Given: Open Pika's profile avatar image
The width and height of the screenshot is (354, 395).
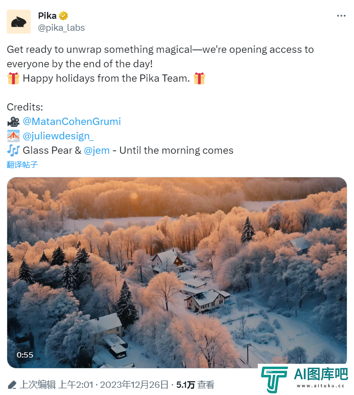Looking at the screenshot, I should click(19, 22).
